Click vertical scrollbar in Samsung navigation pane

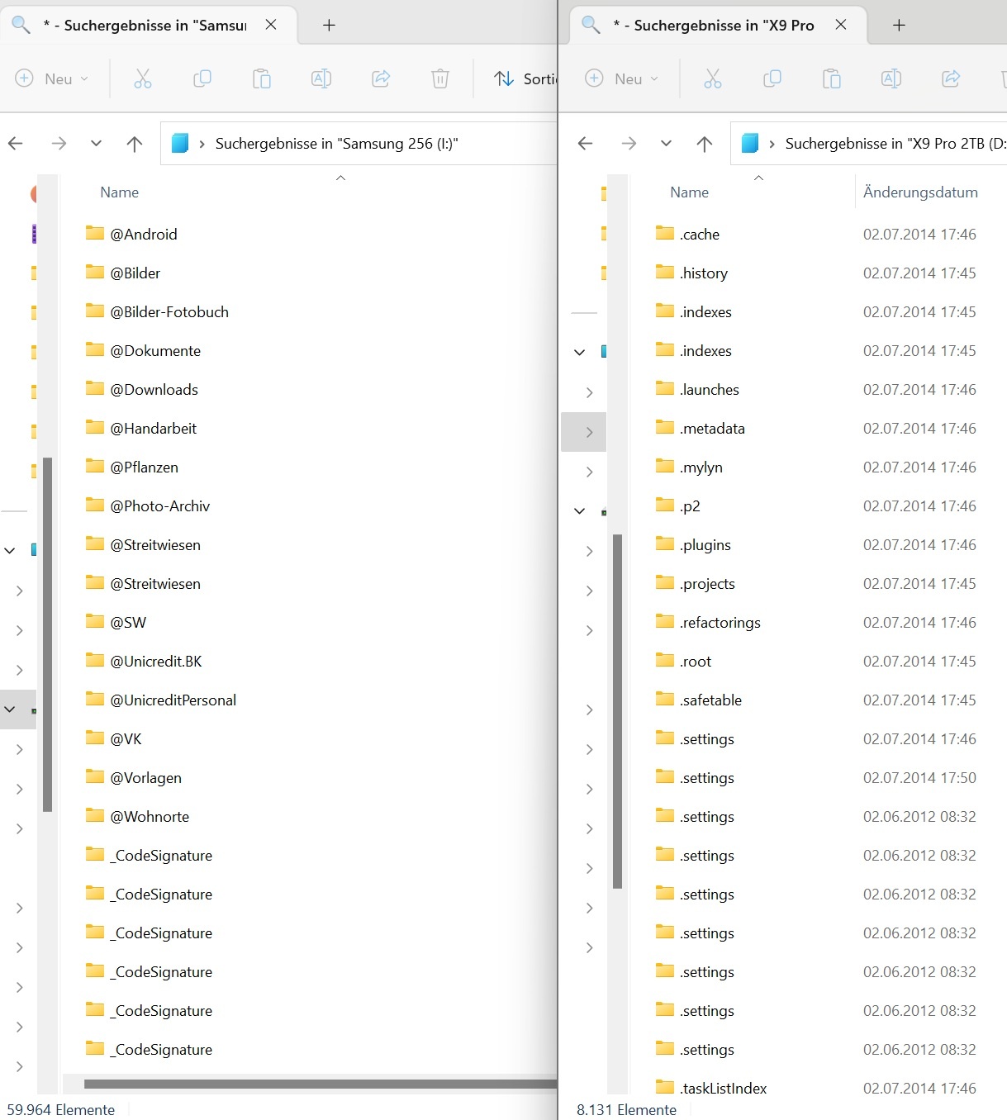[48, 634]
